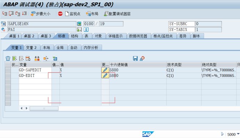Open the 数据浏览器 tab

(138, 36)
